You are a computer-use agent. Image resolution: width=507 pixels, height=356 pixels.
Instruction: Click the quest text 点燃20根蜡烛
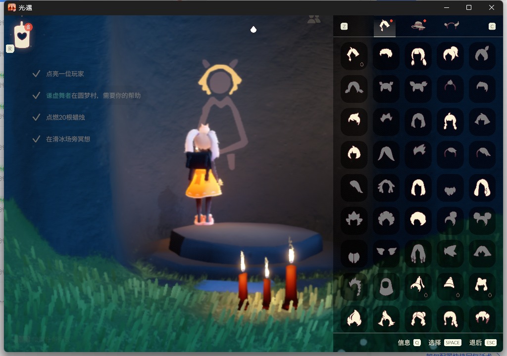click(65, 117)
